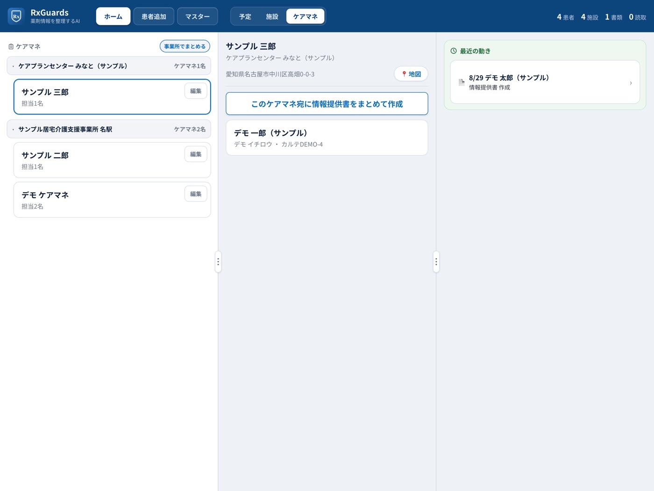Open the chevron arrow on the 8/29 activity card

click(x=631, y=83)
